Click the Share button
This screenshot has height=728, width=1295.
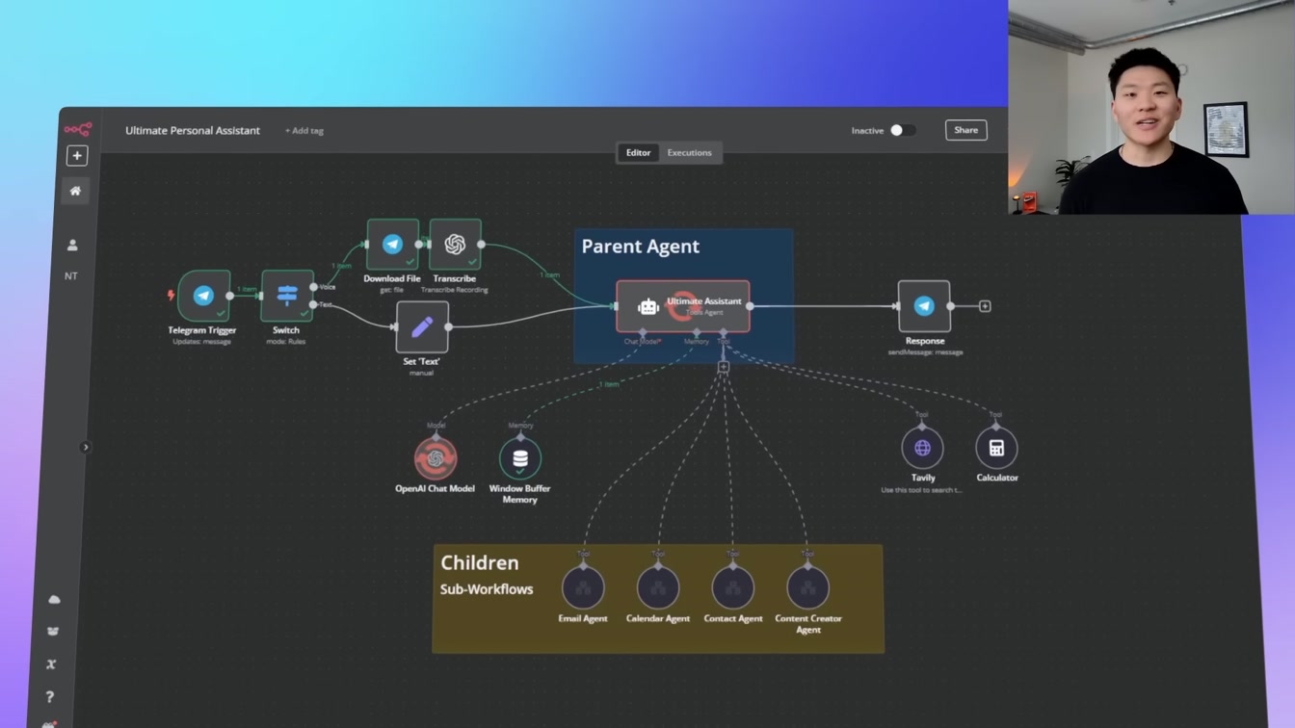pos(965,130)
